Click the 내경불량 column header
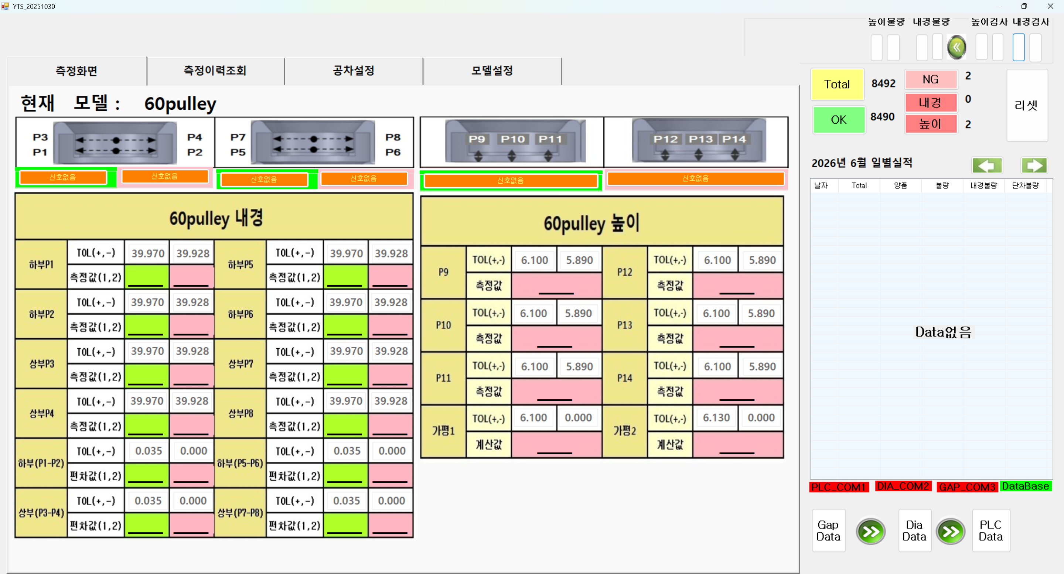The height and width of the screenshot is (574, 1064). tap(983, 186)
